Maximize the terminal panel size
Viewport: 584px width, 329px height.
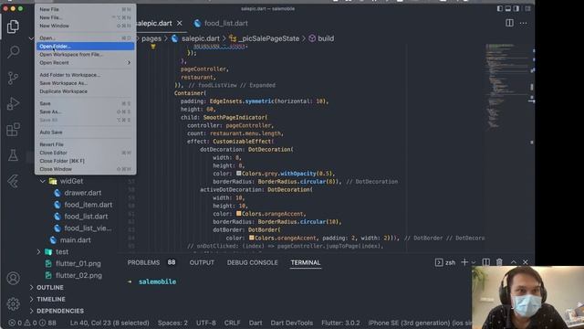click(513, 262)
